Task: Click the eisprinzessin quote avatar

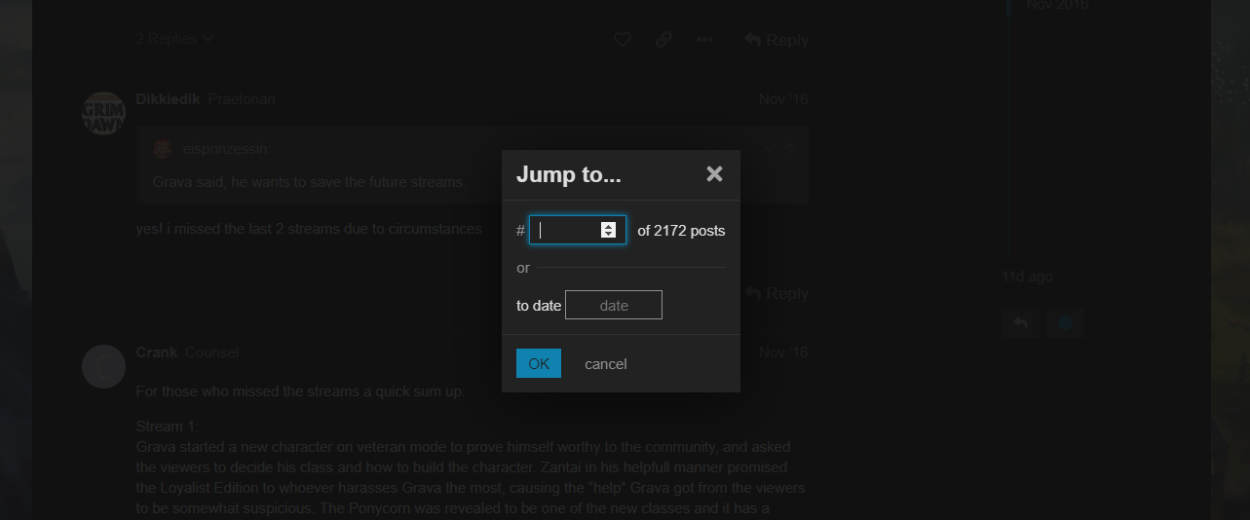Action: (x=163, y=149)
